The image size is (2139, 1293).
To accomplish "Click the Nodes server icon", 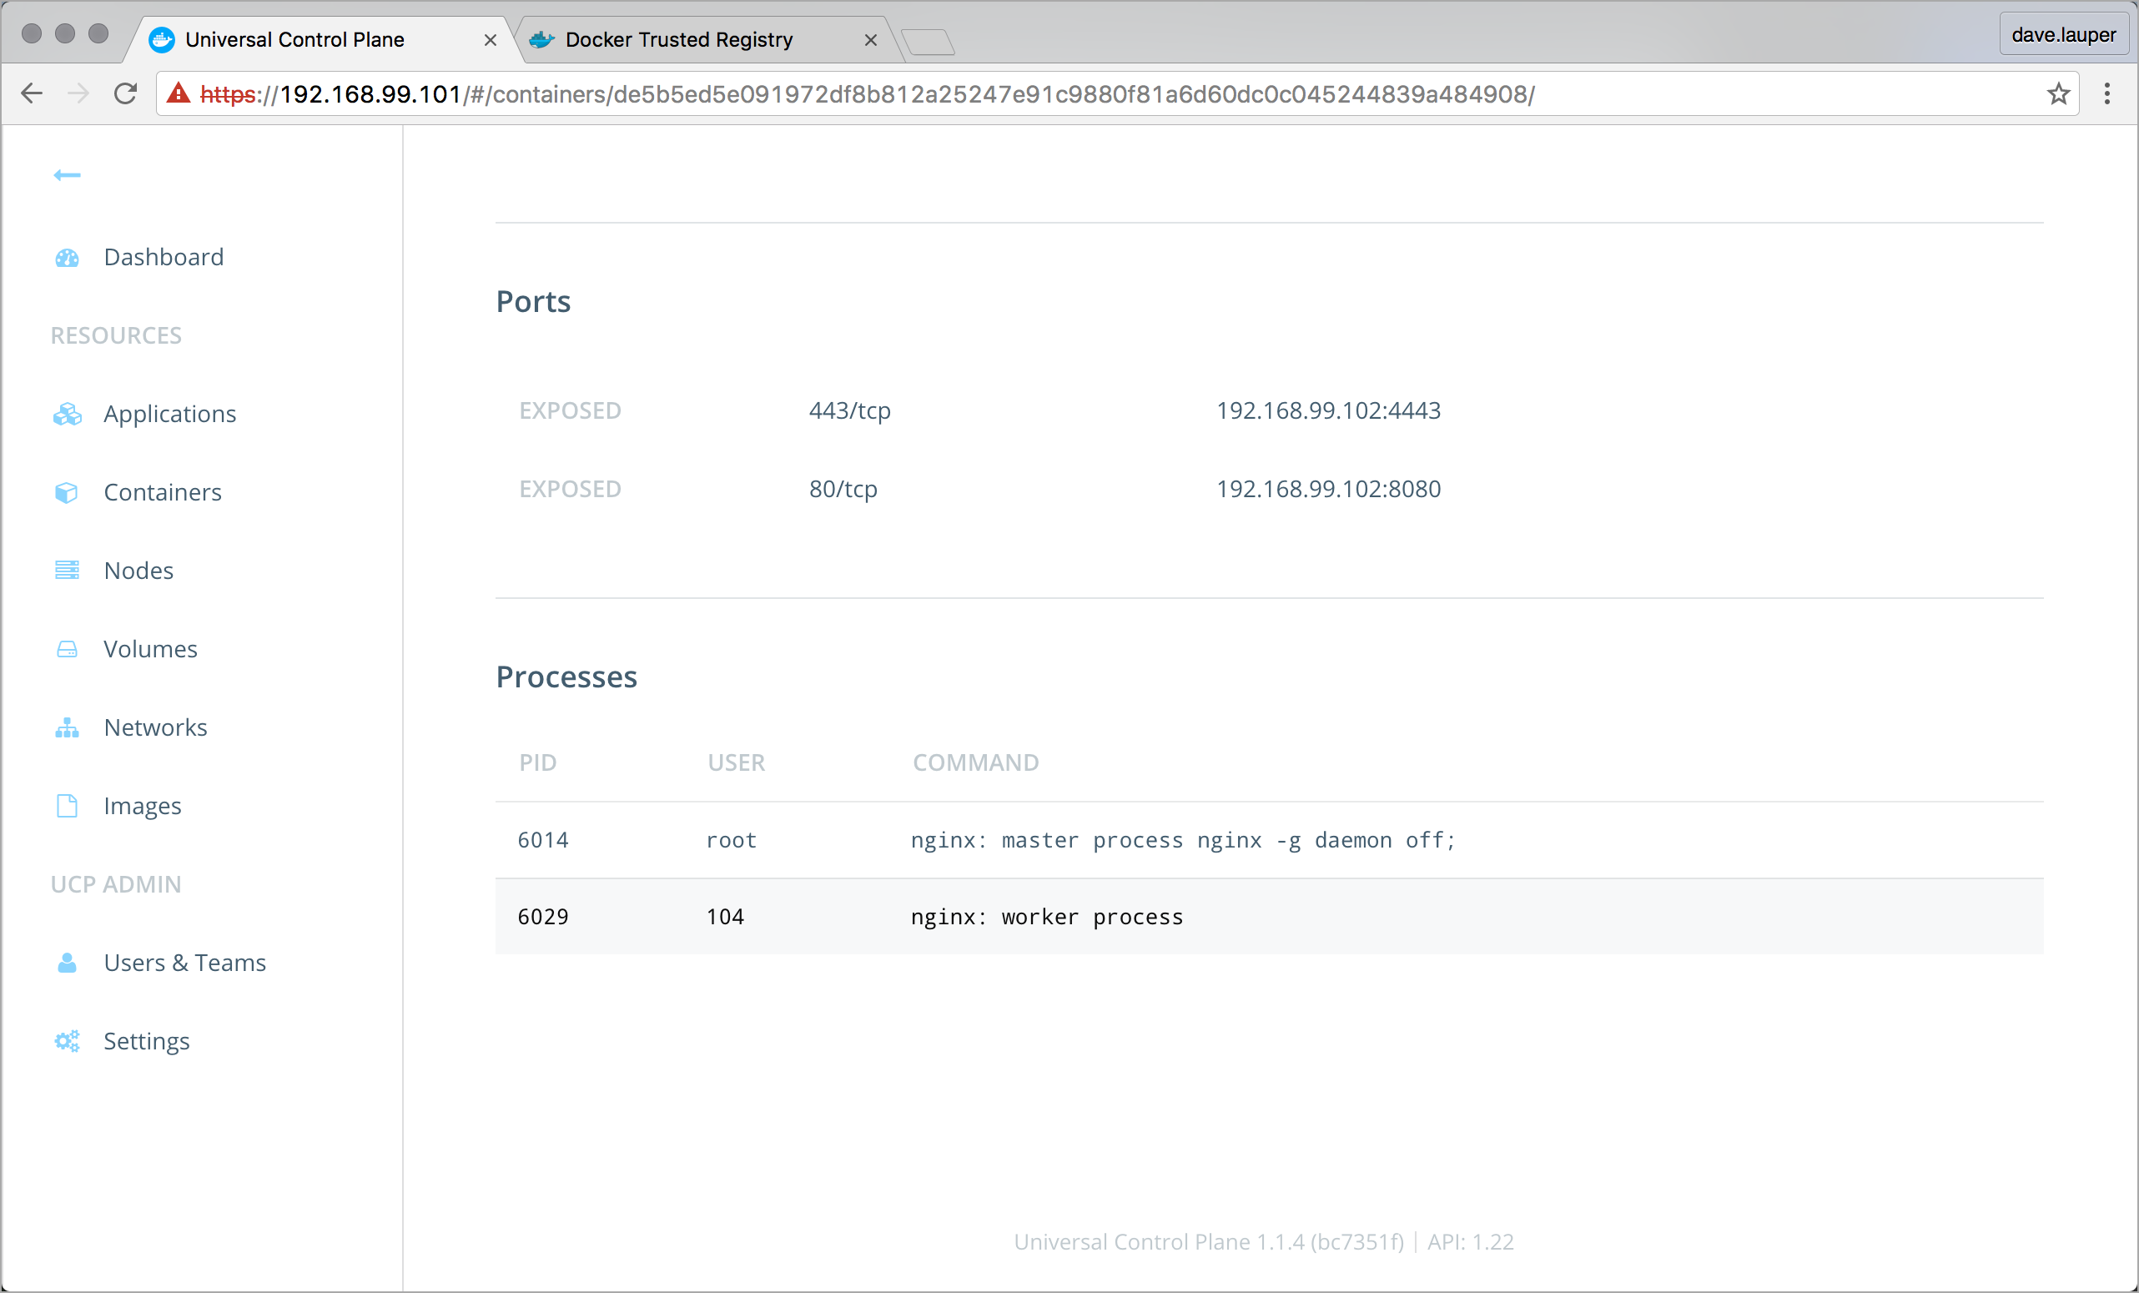I will tap(67, 571).
